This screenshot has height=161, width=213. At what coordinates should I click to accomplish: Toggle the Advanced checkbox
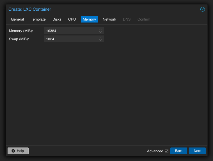click(x=166, y=151)
